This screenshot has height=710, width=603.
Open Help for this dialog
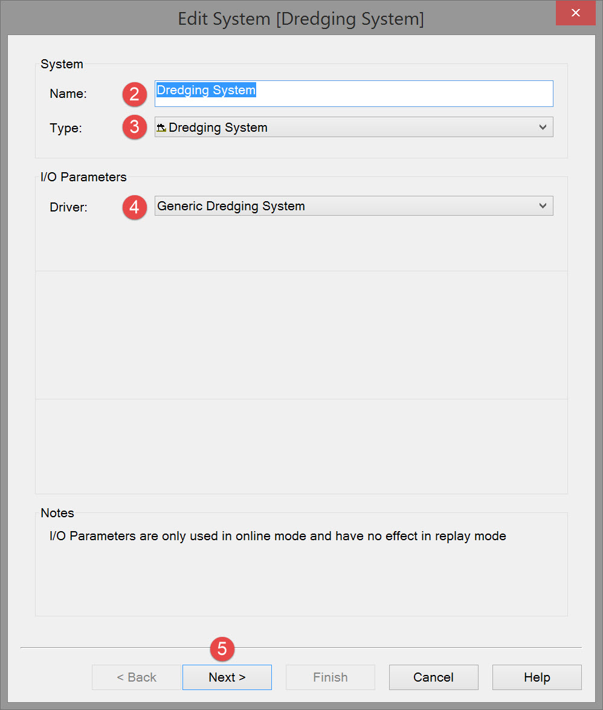tap(537, 677)
